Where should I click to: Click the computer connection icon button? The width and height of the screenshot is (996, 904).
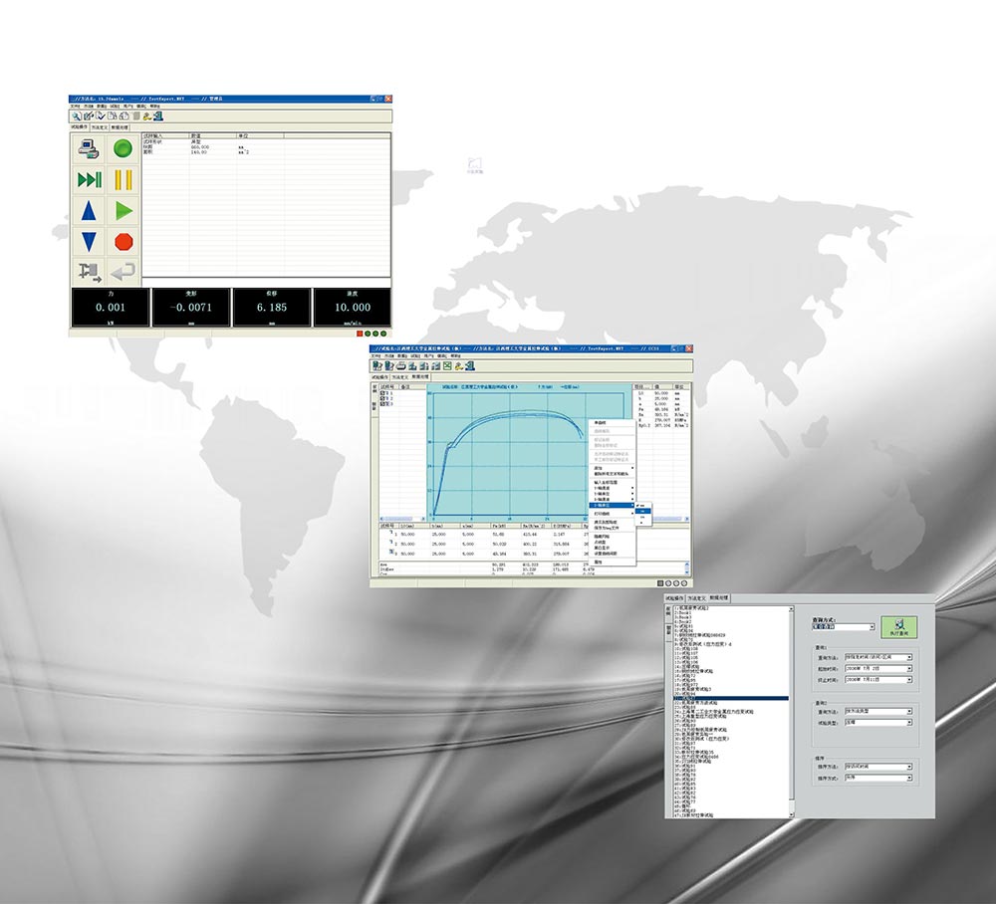(x=90, y=149)
